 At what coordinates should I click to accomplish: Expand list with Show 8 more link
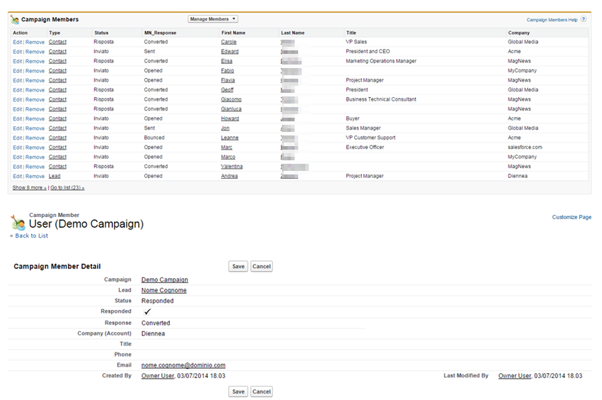coord(29,188)
